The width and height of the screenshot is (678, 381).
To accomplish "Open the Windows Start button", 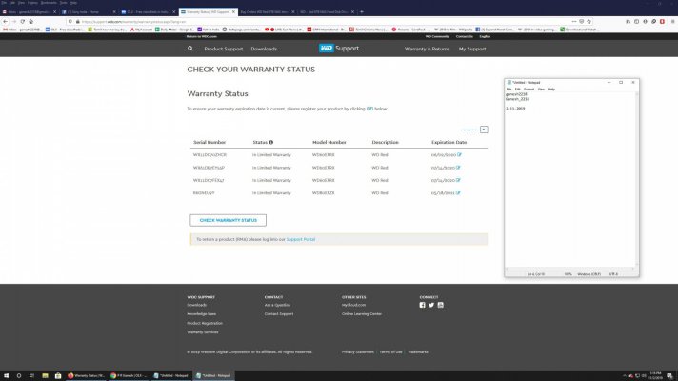I will [6, 376].
